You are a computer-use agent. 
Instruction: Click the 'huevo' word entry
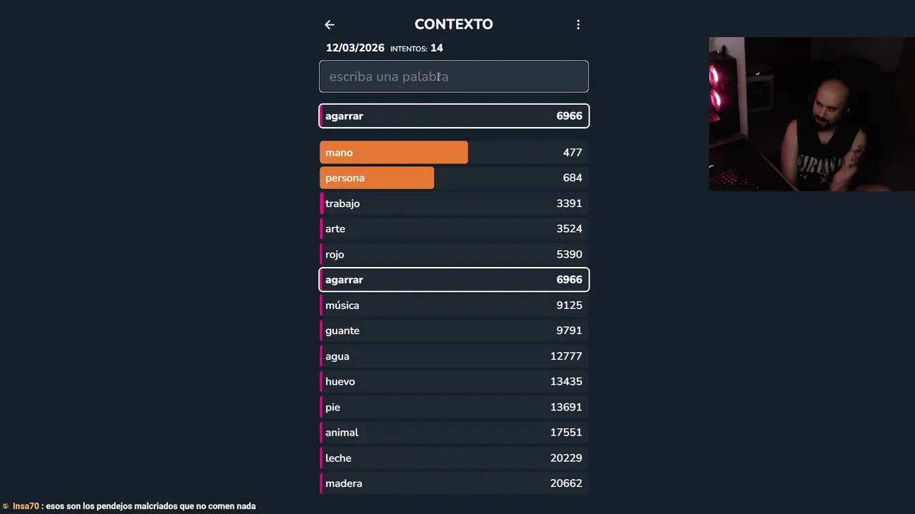coord(453,382)
